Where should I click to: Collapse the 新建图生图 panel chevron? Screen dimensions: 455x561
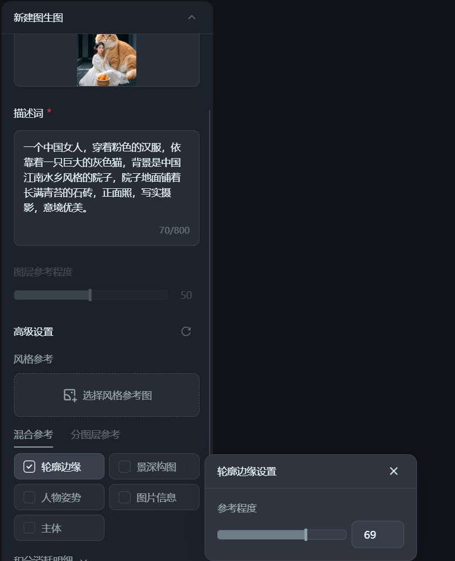[192, 17]
